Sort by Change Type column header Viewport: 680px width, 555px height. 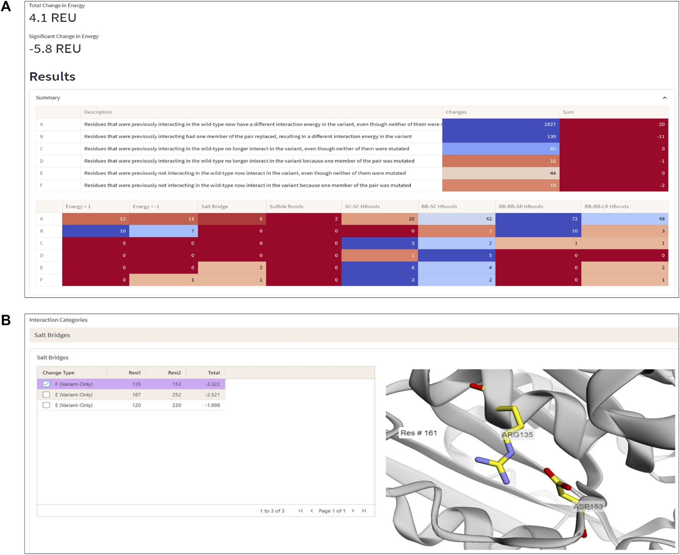[x=59, y=372]
